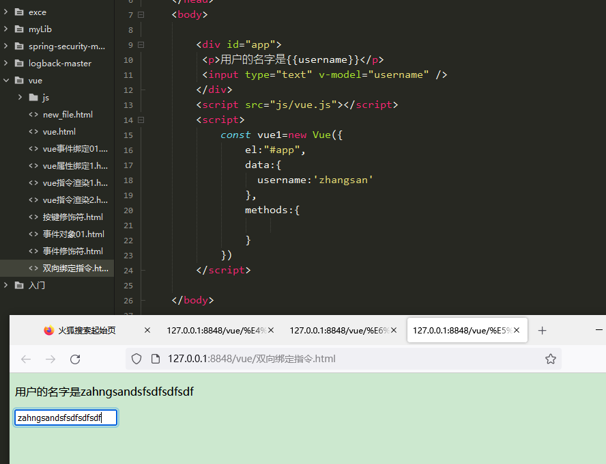This screenshot has height=464, width=606.
Task: Expand the exce folder
Action: [5, 12]
